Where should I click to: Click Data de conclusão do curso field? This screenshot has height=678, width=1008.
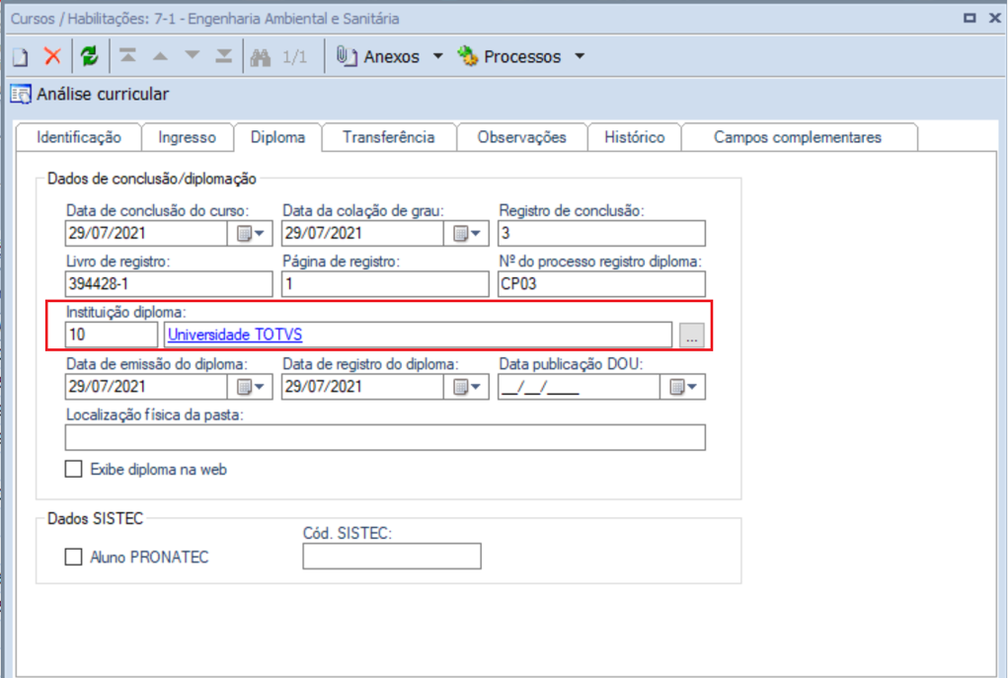pyautogui.click(x=146, y=233)
